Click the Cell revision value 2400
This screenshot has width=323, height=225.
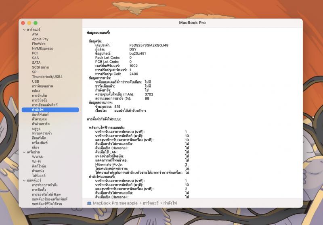click(x=134, y=74)
